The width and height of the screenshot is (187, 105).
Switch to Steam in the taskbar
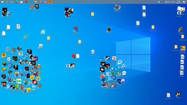[x=50, y=2]
